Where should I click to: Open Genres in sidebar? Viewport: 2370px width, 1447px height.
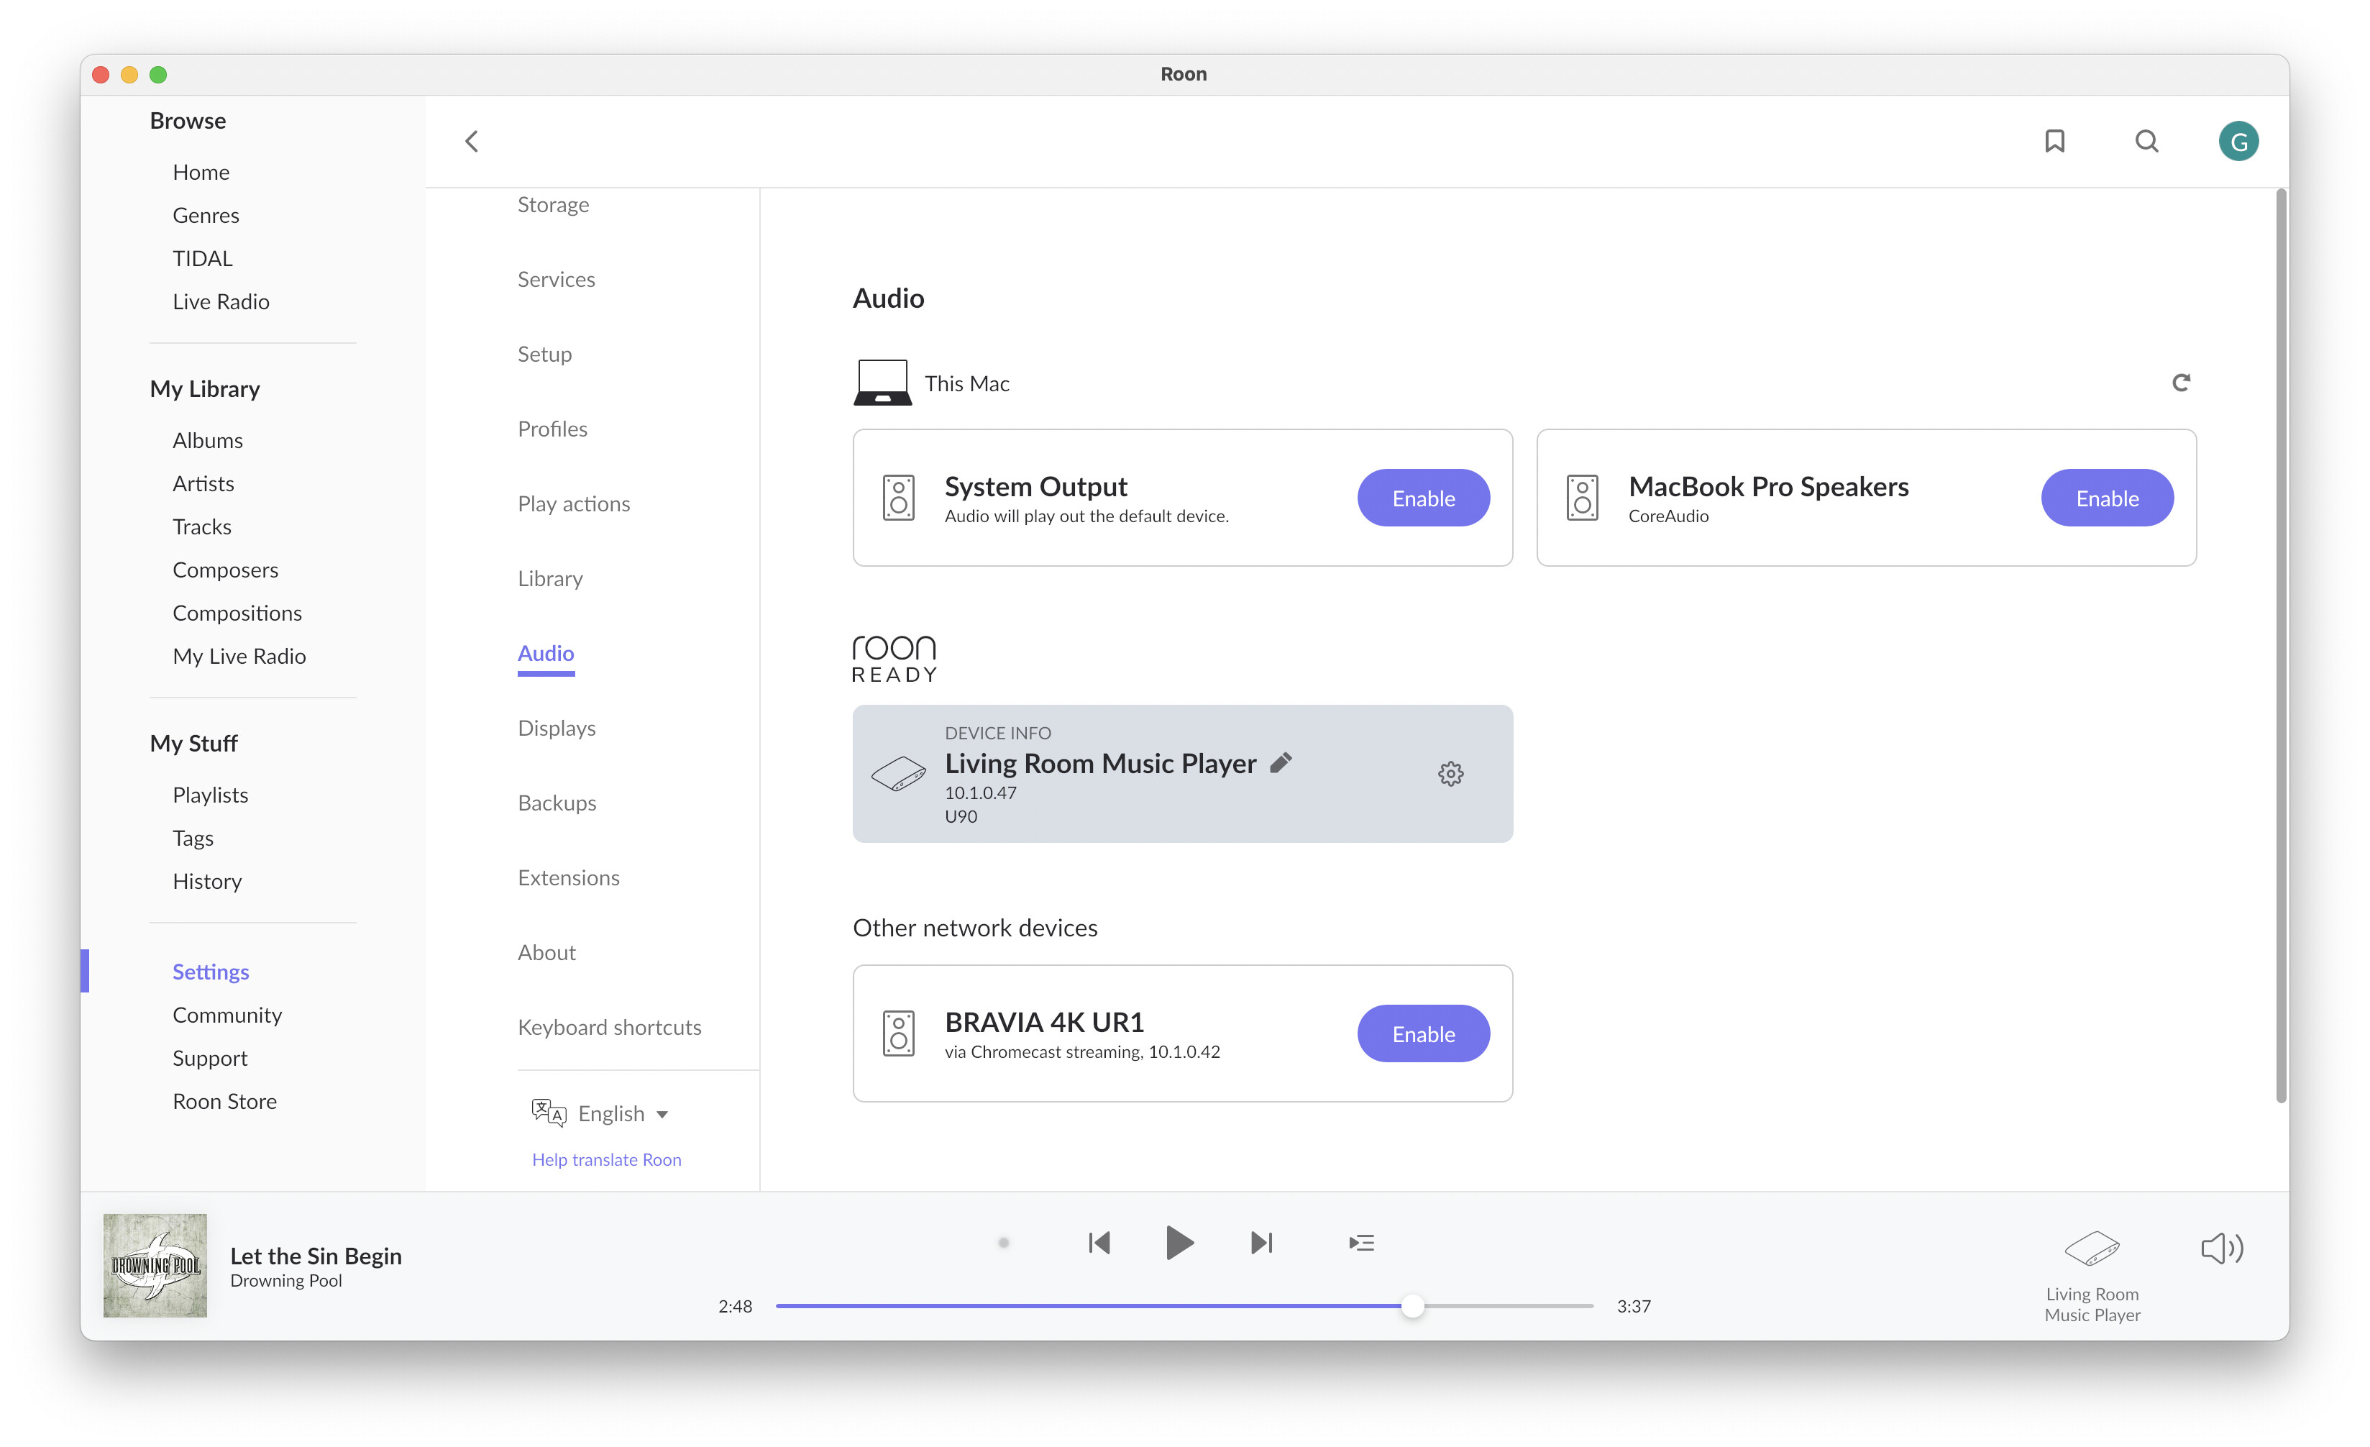tap(206, 216)
